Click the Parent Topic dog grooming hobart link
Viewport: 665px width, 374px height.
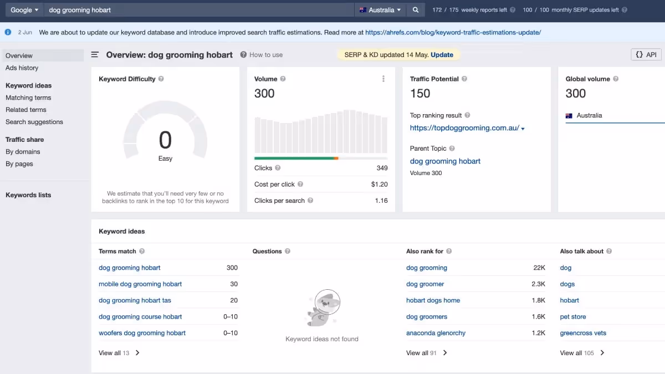tap(445, 161)
